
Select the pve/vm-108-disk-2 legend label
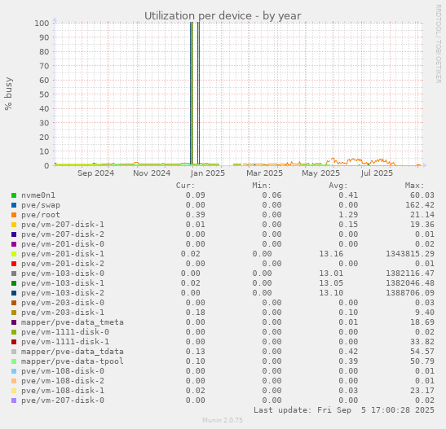click(63, 381)
